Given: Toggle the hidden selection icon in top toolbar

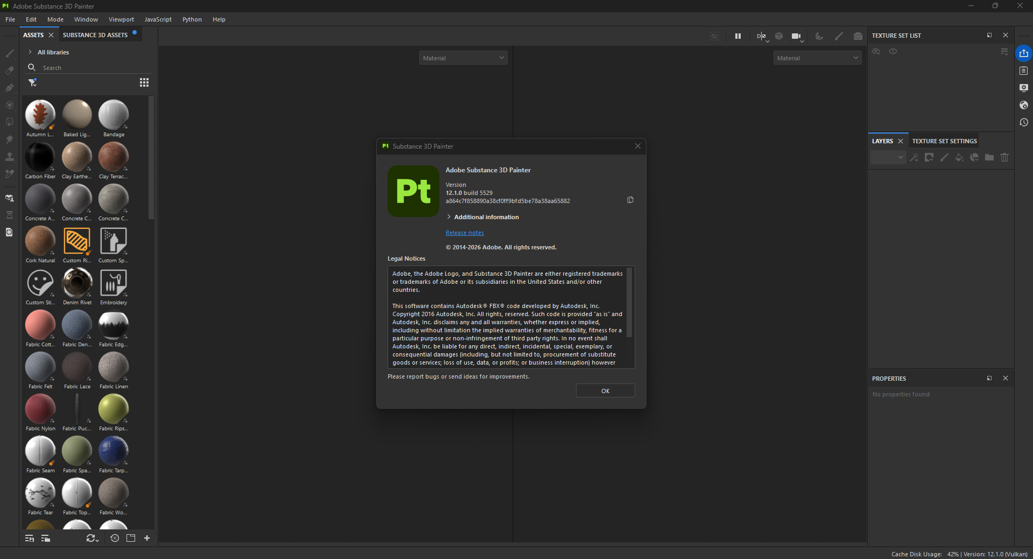Looking at the screenshot, I should tap(714, 36).
